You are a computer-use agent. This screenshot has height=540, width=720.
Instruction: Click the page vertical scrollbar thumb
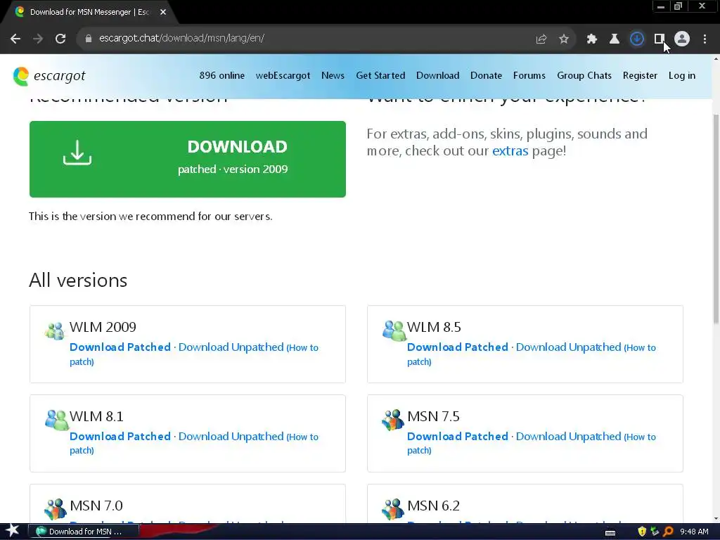pos(716,218)
